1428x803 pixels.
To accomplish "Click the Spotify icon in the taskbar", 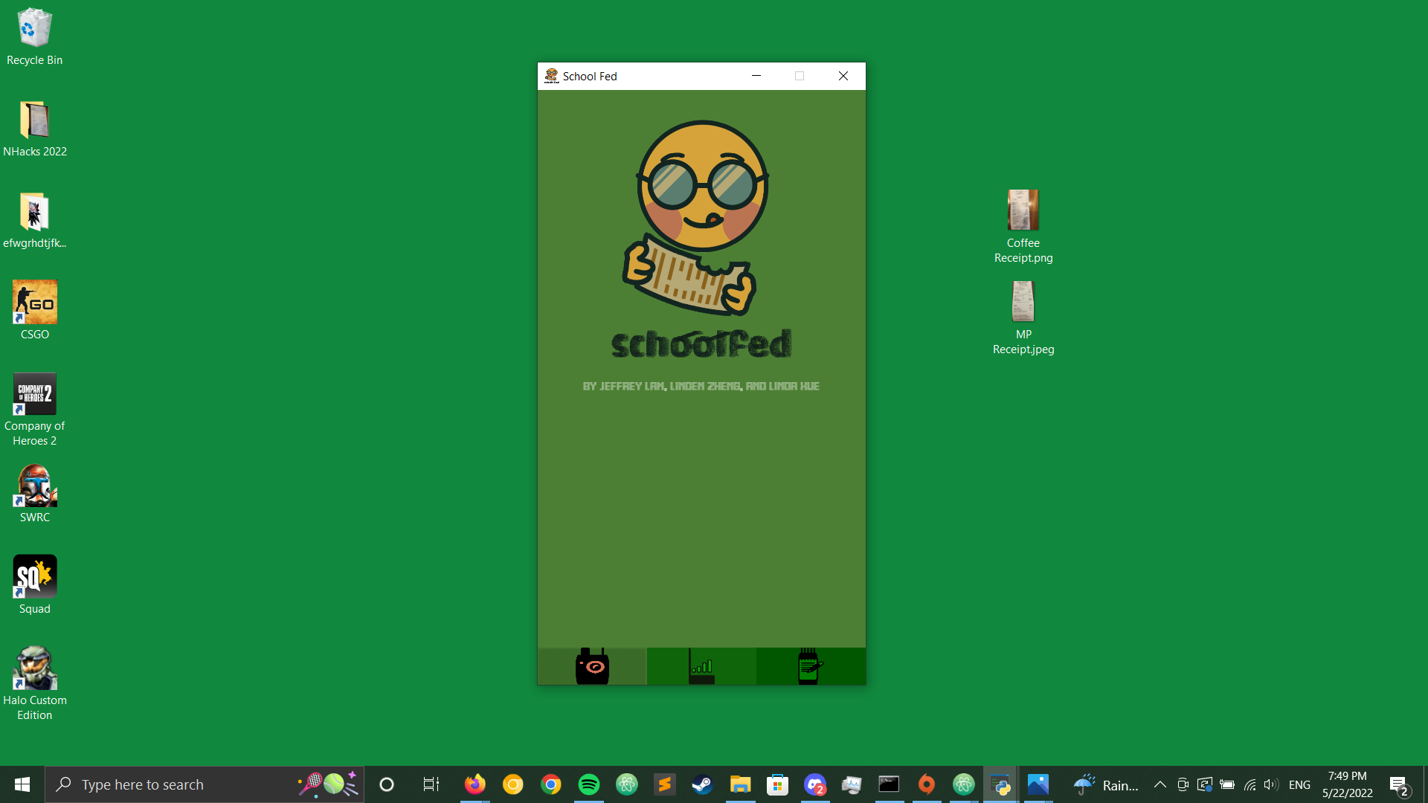I will (x=588, y=784).
